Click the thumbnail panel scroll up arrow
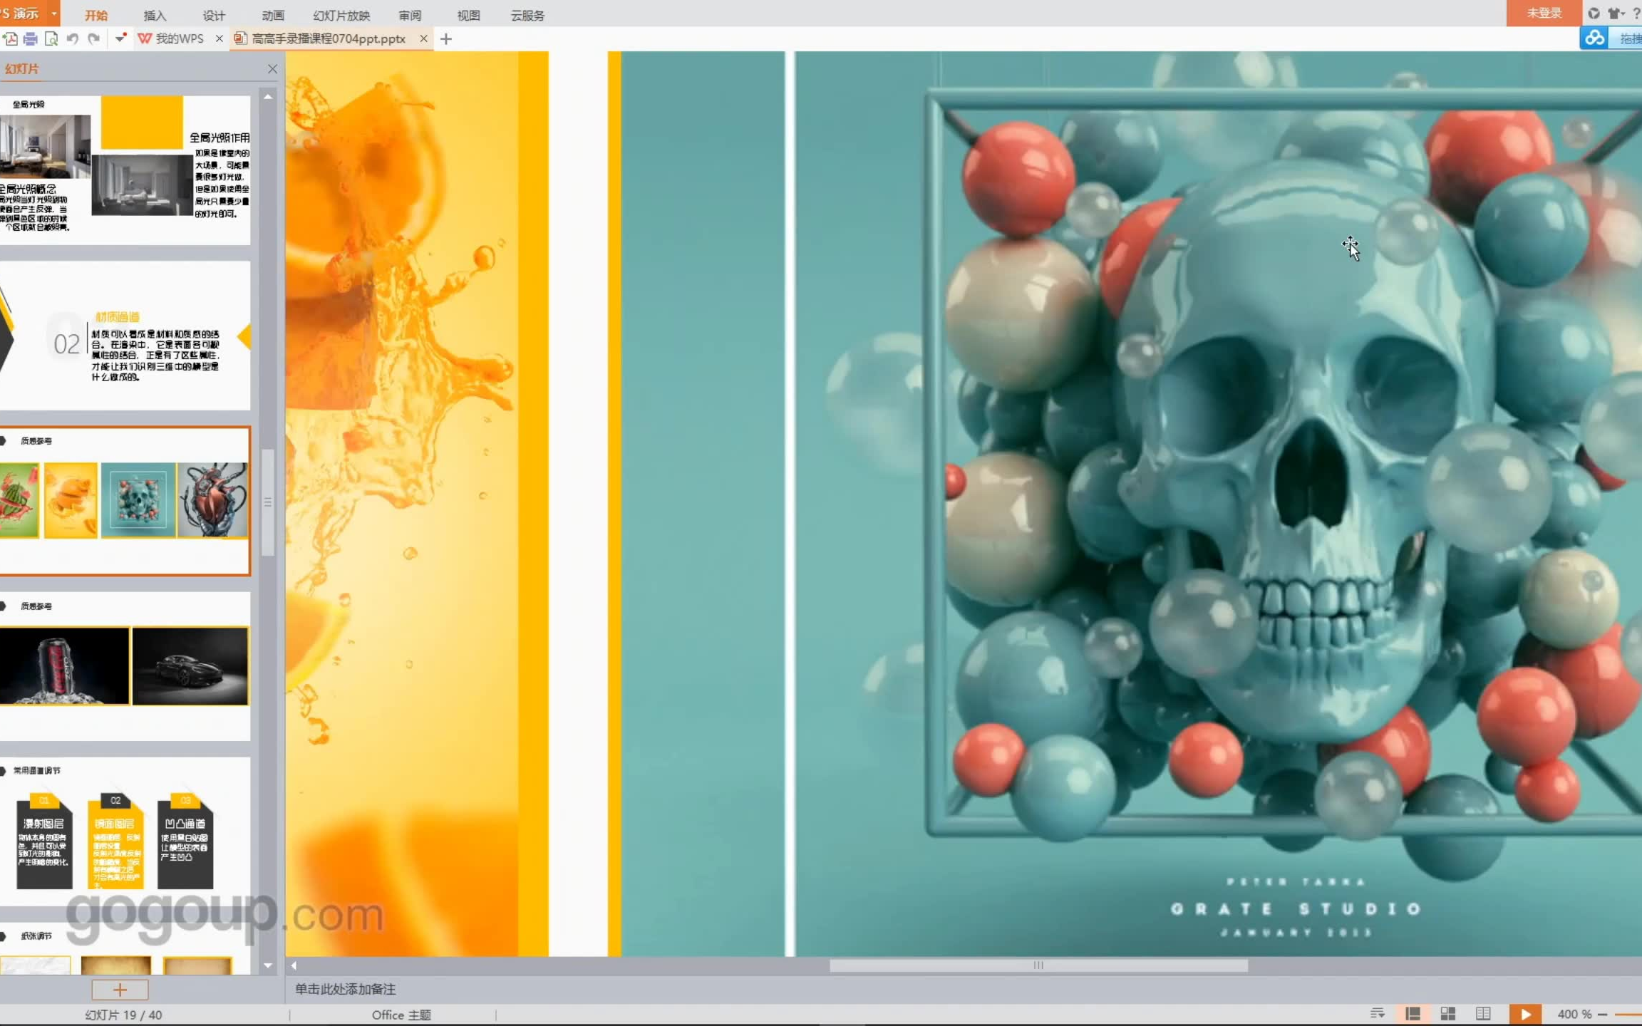The width and height of the screenshot is (1642, 1026). pos(268,96)
